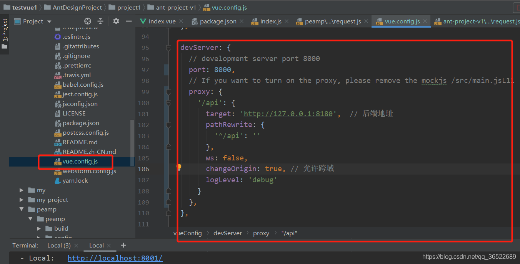Add a new terminal session with plus icon
Screen dimensions: 520x264
pos(123,245)
